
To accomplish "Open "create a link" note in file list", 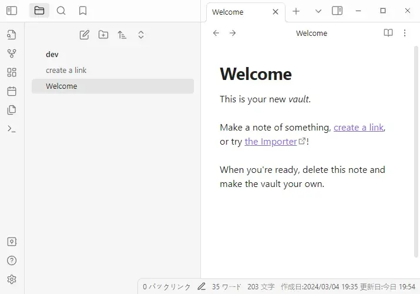I will click(66, 71).
